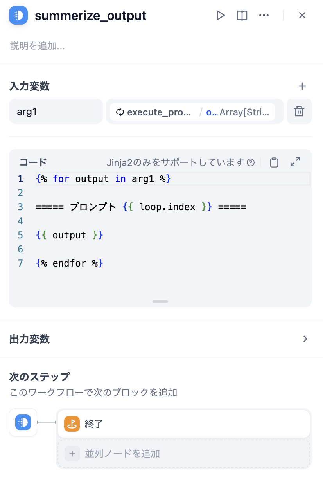Expand the code editor to fullscreen

pyautogui.click(x=295, y=162)
